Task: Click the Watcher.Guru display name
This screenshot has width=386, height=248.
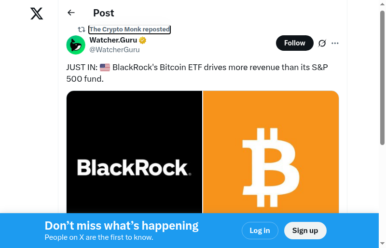Action: pyautogui.click(x=113, y=40)
